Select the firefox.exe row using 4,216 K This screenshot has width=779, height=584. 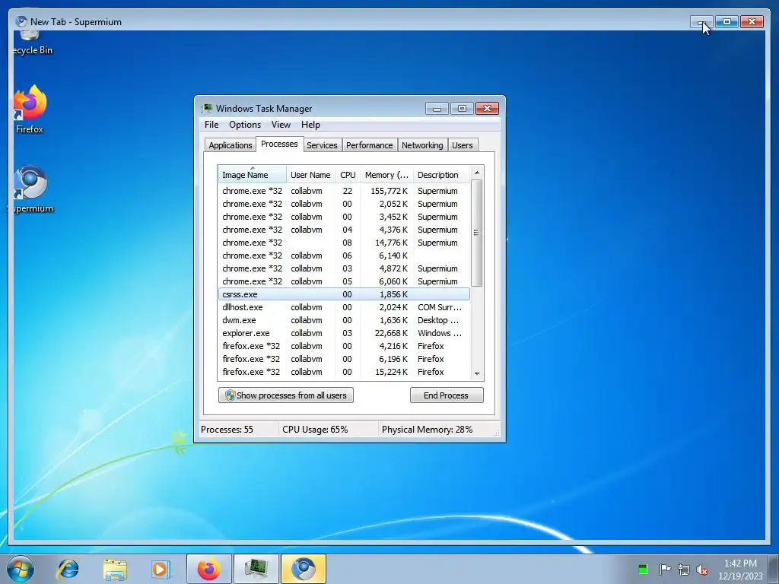point(344,346)
